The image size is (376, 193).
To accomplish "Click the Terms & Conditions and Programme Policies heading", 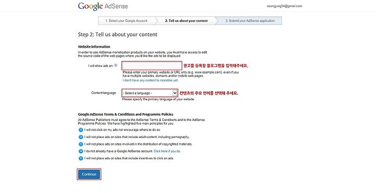I will coord(126,114).
